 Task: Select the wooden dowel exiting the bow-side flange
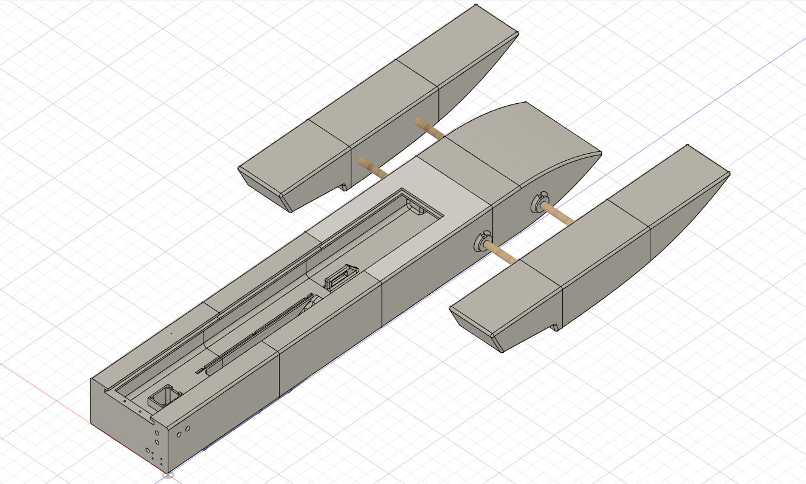[557, 213]
